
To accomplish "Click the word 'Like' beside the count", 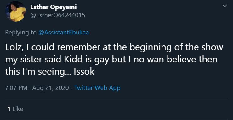I will (x=18, y=109).
